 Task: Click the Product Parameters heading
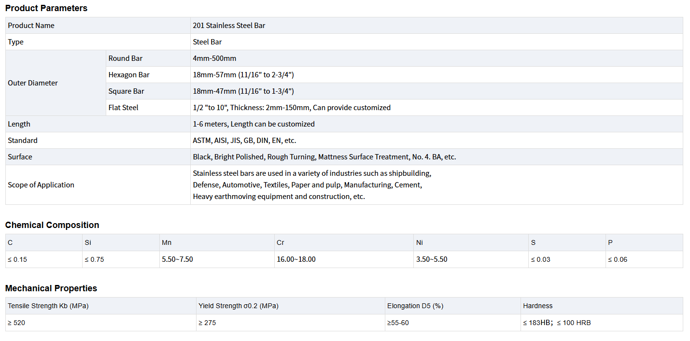click(x=46, y=8)
